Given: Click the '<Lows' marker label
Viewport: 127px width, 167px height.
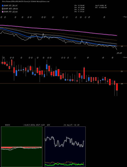Looking at the screenshot, I should 125,57.
